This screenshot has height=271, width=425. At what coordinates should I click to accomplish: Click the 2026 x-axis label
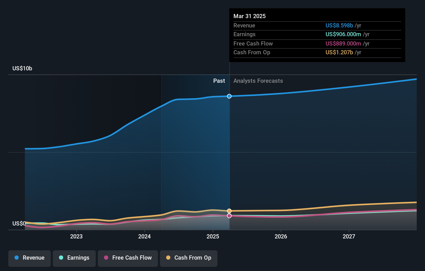(281, 236)
